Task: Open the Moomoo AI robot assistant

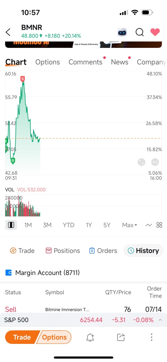Action: pyautogui.click(x=122, y=32)
